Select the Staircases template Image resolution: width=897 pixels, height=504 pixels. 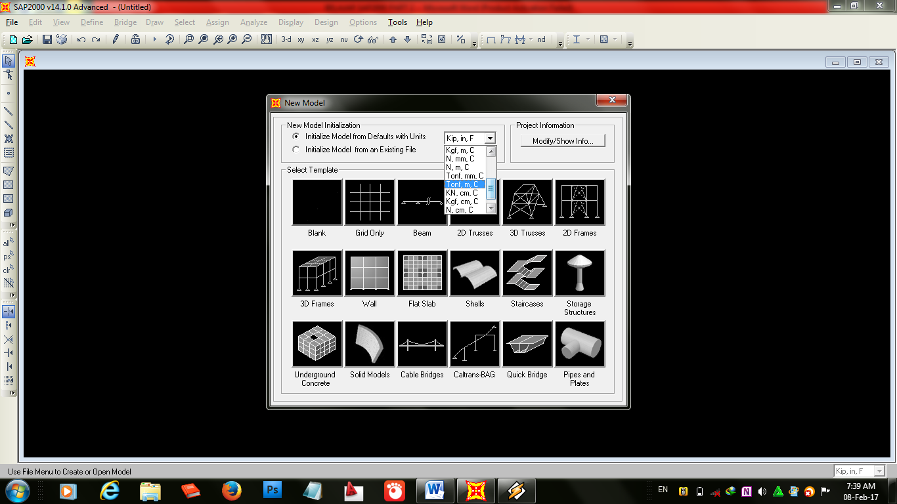527,273
